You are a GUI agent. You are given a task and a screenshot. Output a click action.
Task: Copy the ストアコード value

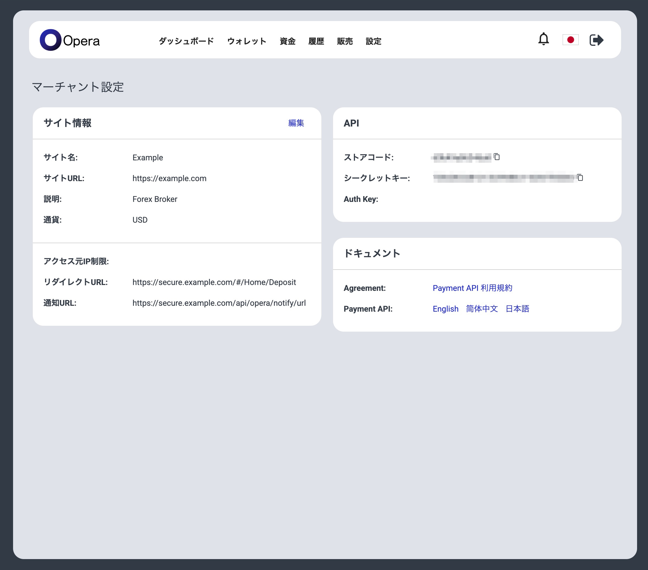[497, 157]
